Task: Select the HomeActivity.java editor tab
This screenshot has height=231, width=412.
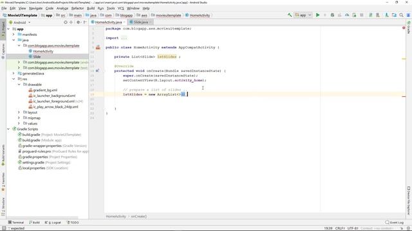Action: point(108,22)
